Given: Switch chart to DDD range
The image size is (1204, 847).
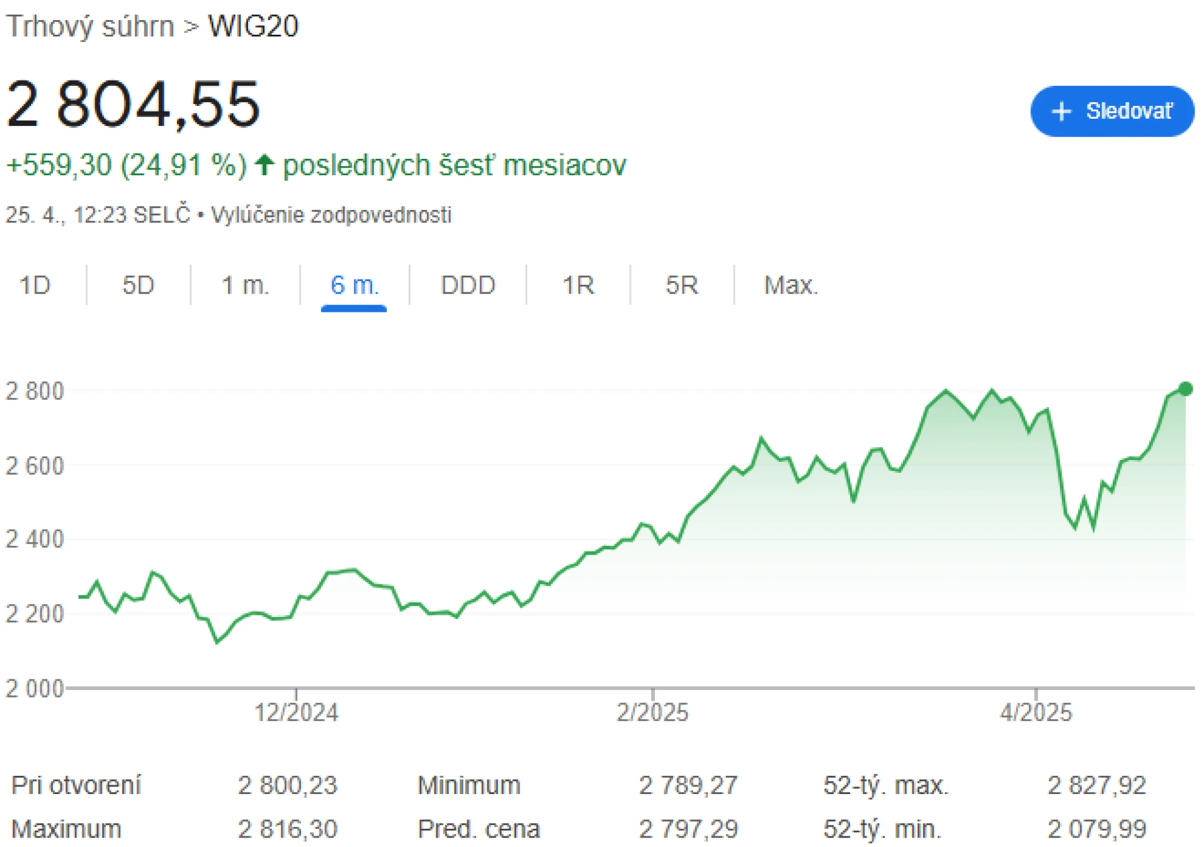Looking at the screenshot, I should click(468, 285).
